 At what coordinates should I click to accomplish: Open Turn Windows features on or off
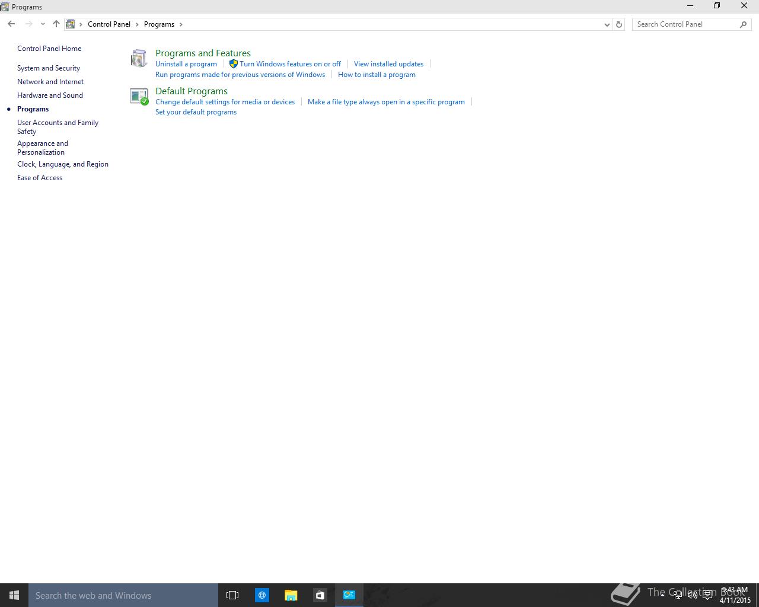290,64
